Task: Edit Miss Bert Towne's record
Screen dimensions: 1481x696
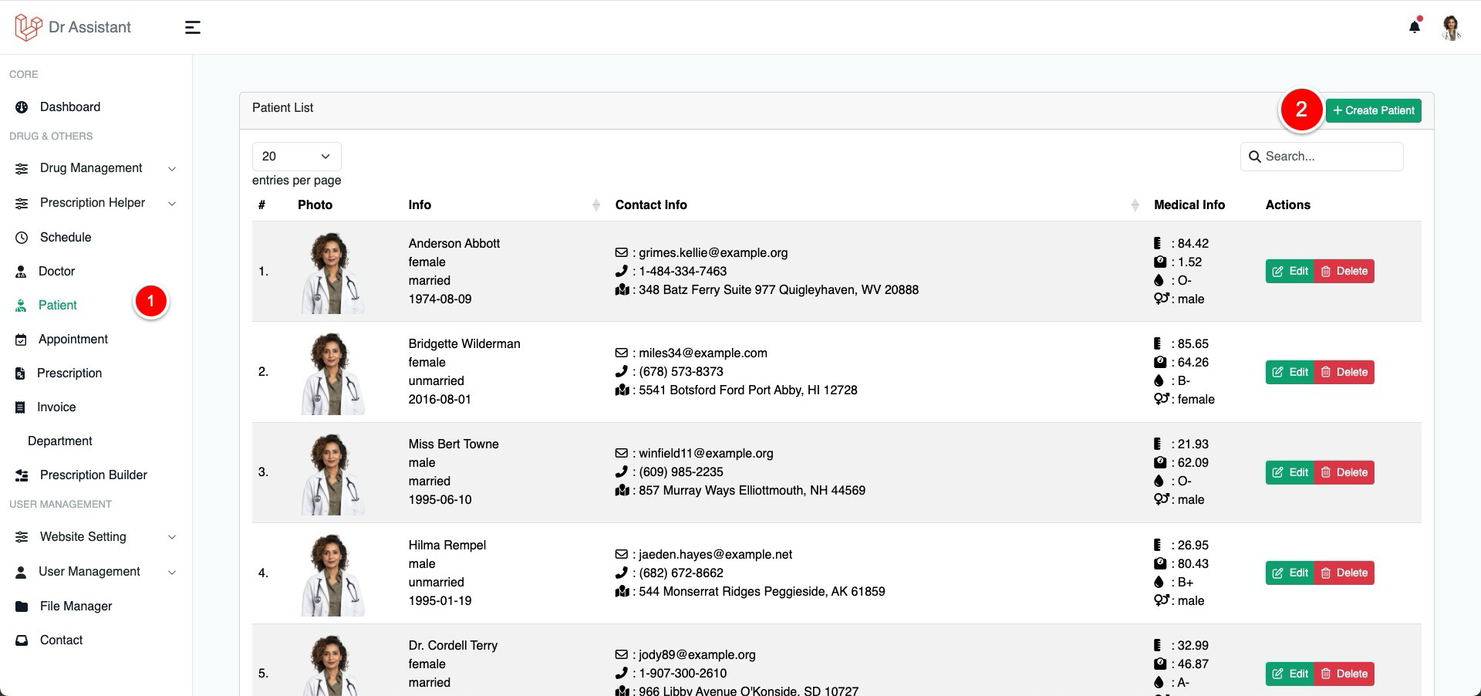Action: tap(1290, 472)
